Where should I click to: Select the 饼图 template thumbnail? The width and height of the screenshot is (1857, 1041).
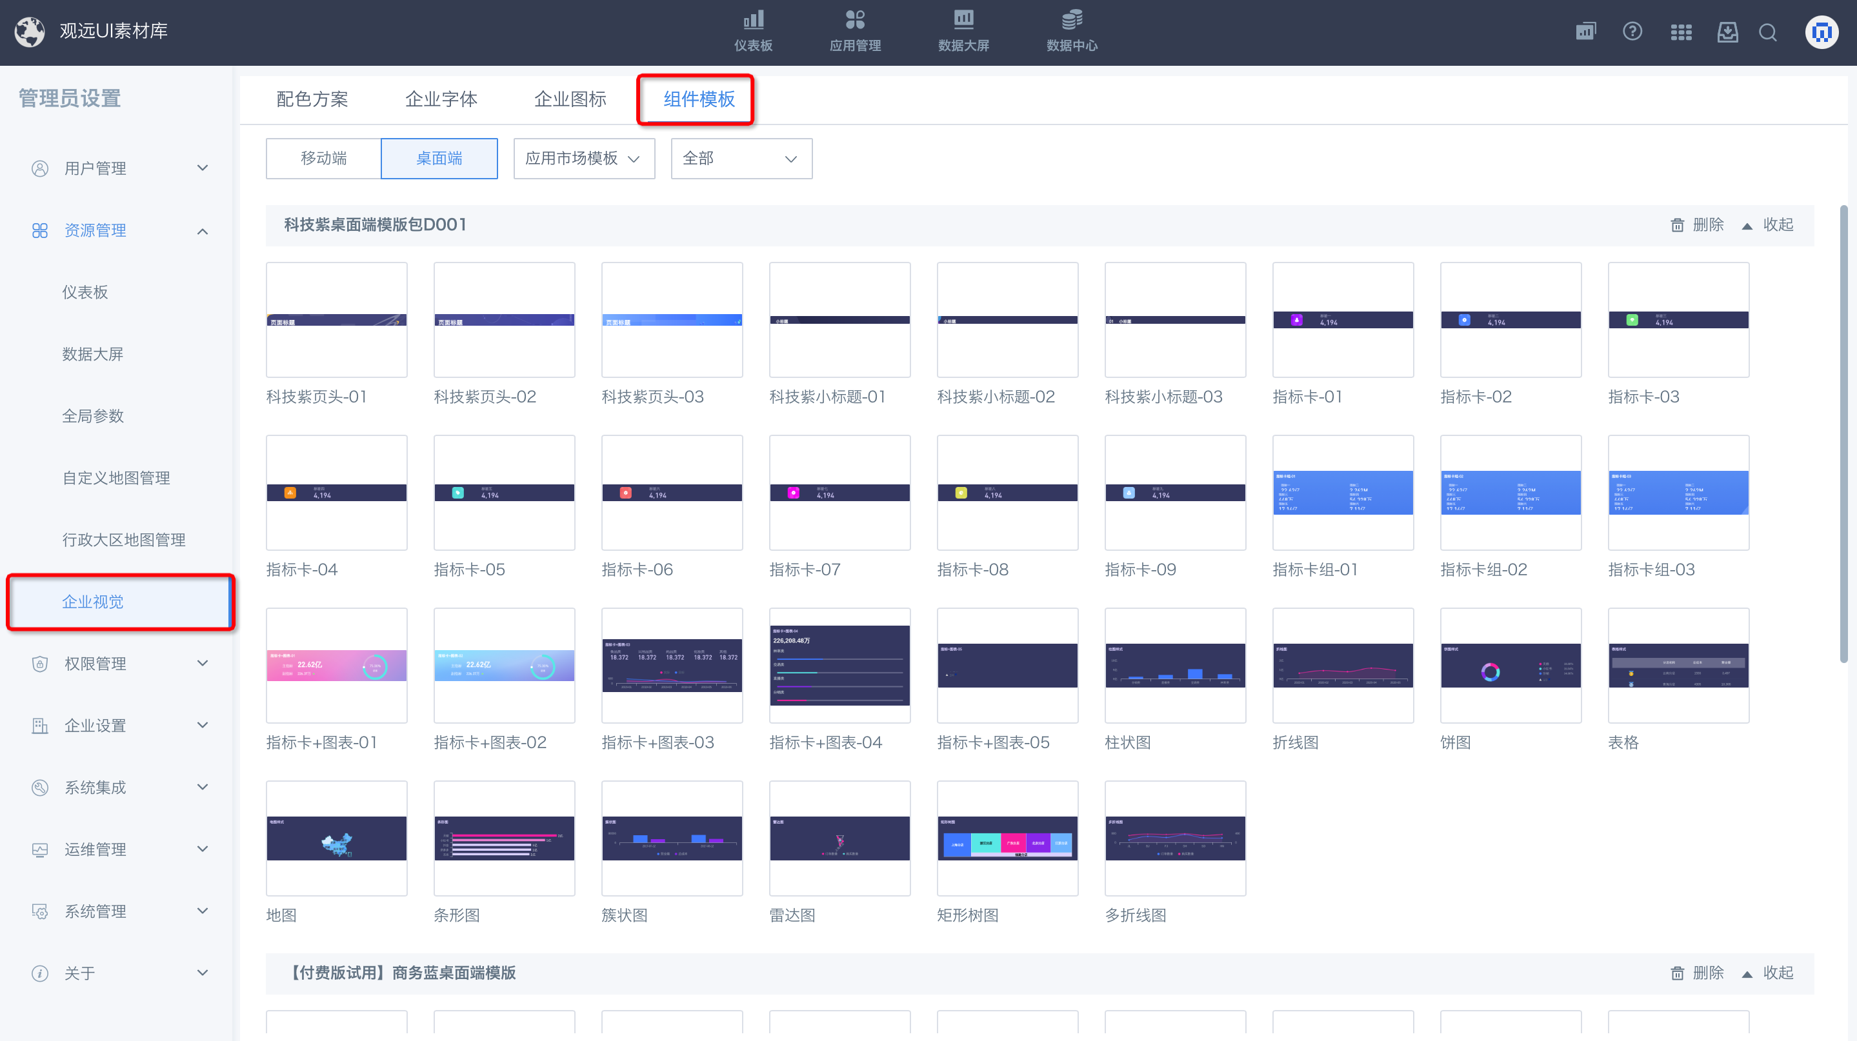point(1511,666)
